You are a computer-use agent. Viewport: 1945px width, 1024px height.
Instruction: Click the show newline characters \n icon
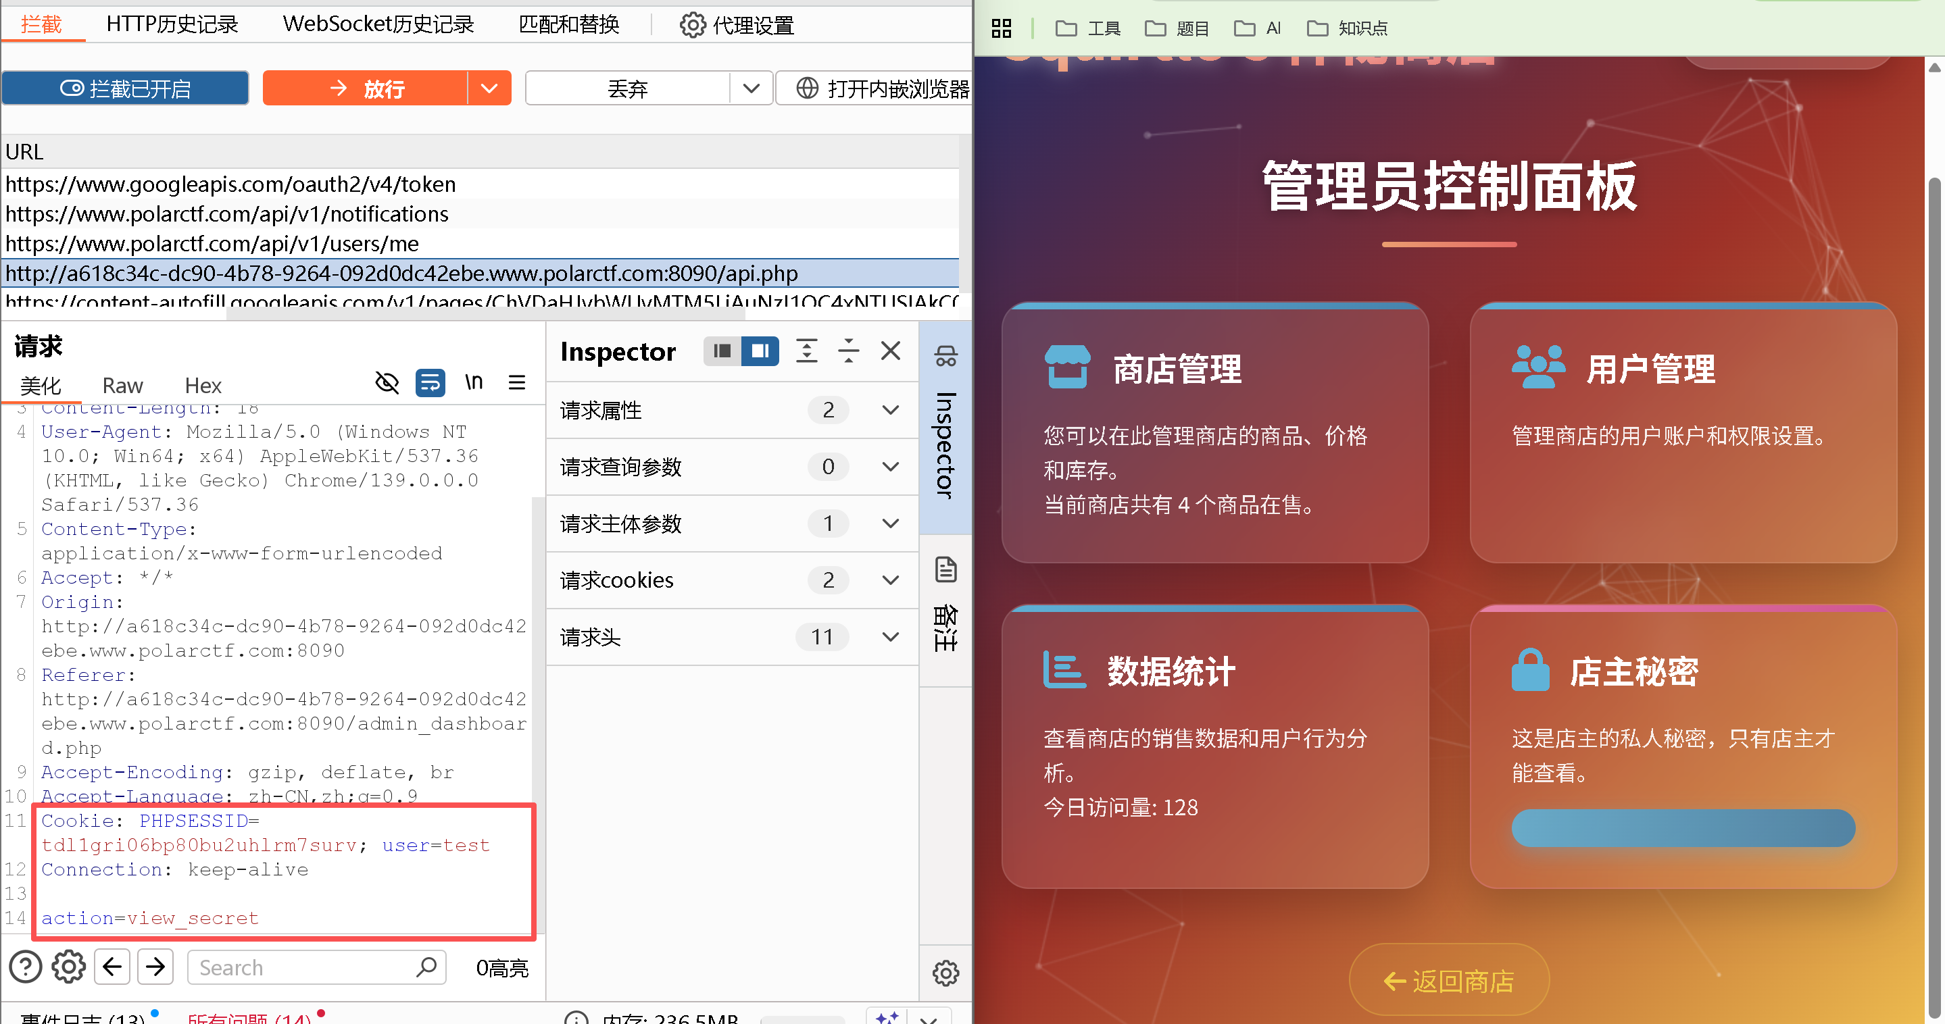point(474,382)
